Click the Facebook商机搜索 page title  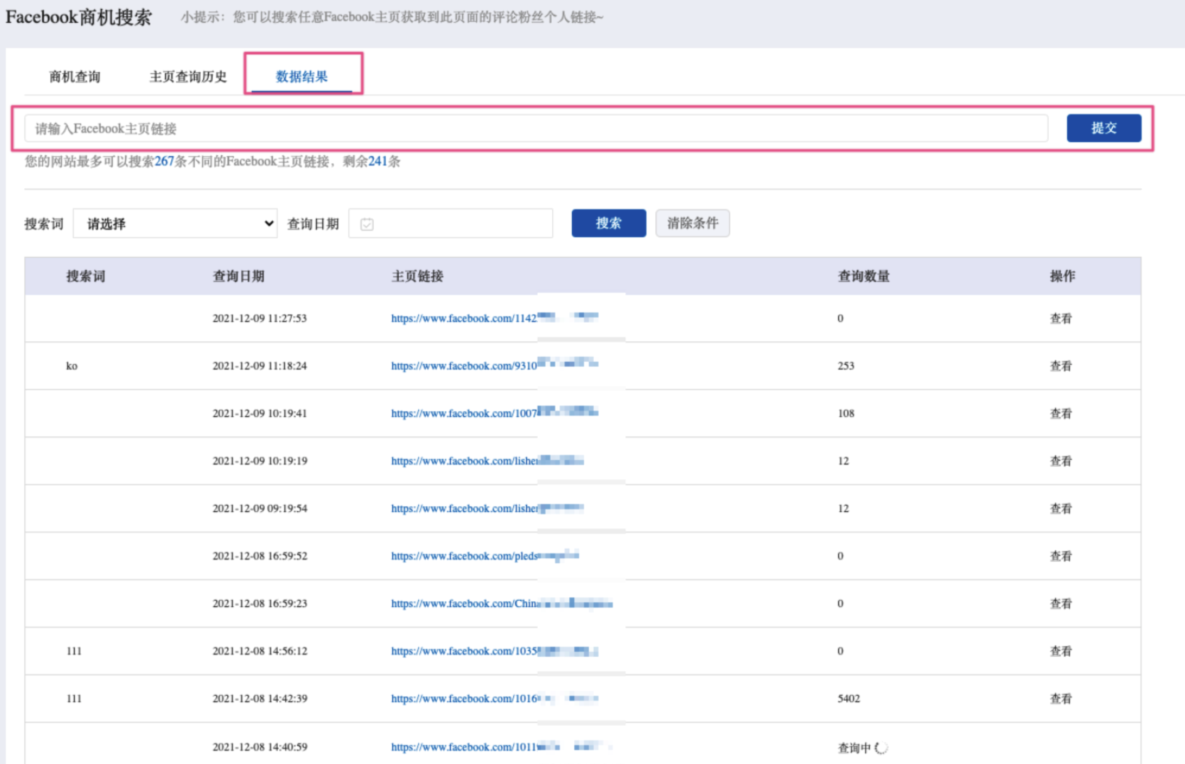point(79,17)
